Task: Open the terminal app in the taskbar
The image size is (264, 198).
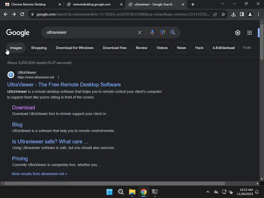Action: click(x=155, y=192)
